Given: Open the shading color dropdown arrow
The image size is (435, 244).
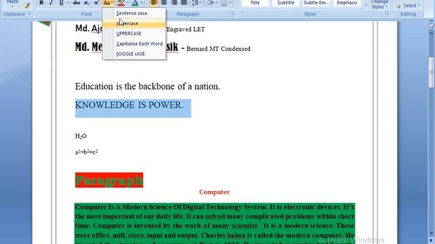Looking at the screenshot, I should pyautogui.click(x=216, y=3).
